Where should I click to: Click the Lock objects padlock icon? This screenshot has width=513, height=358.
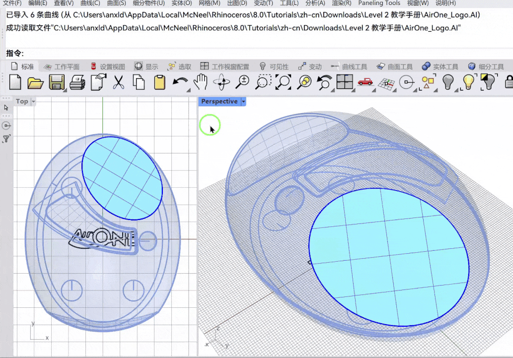click(x=509, y=82)
